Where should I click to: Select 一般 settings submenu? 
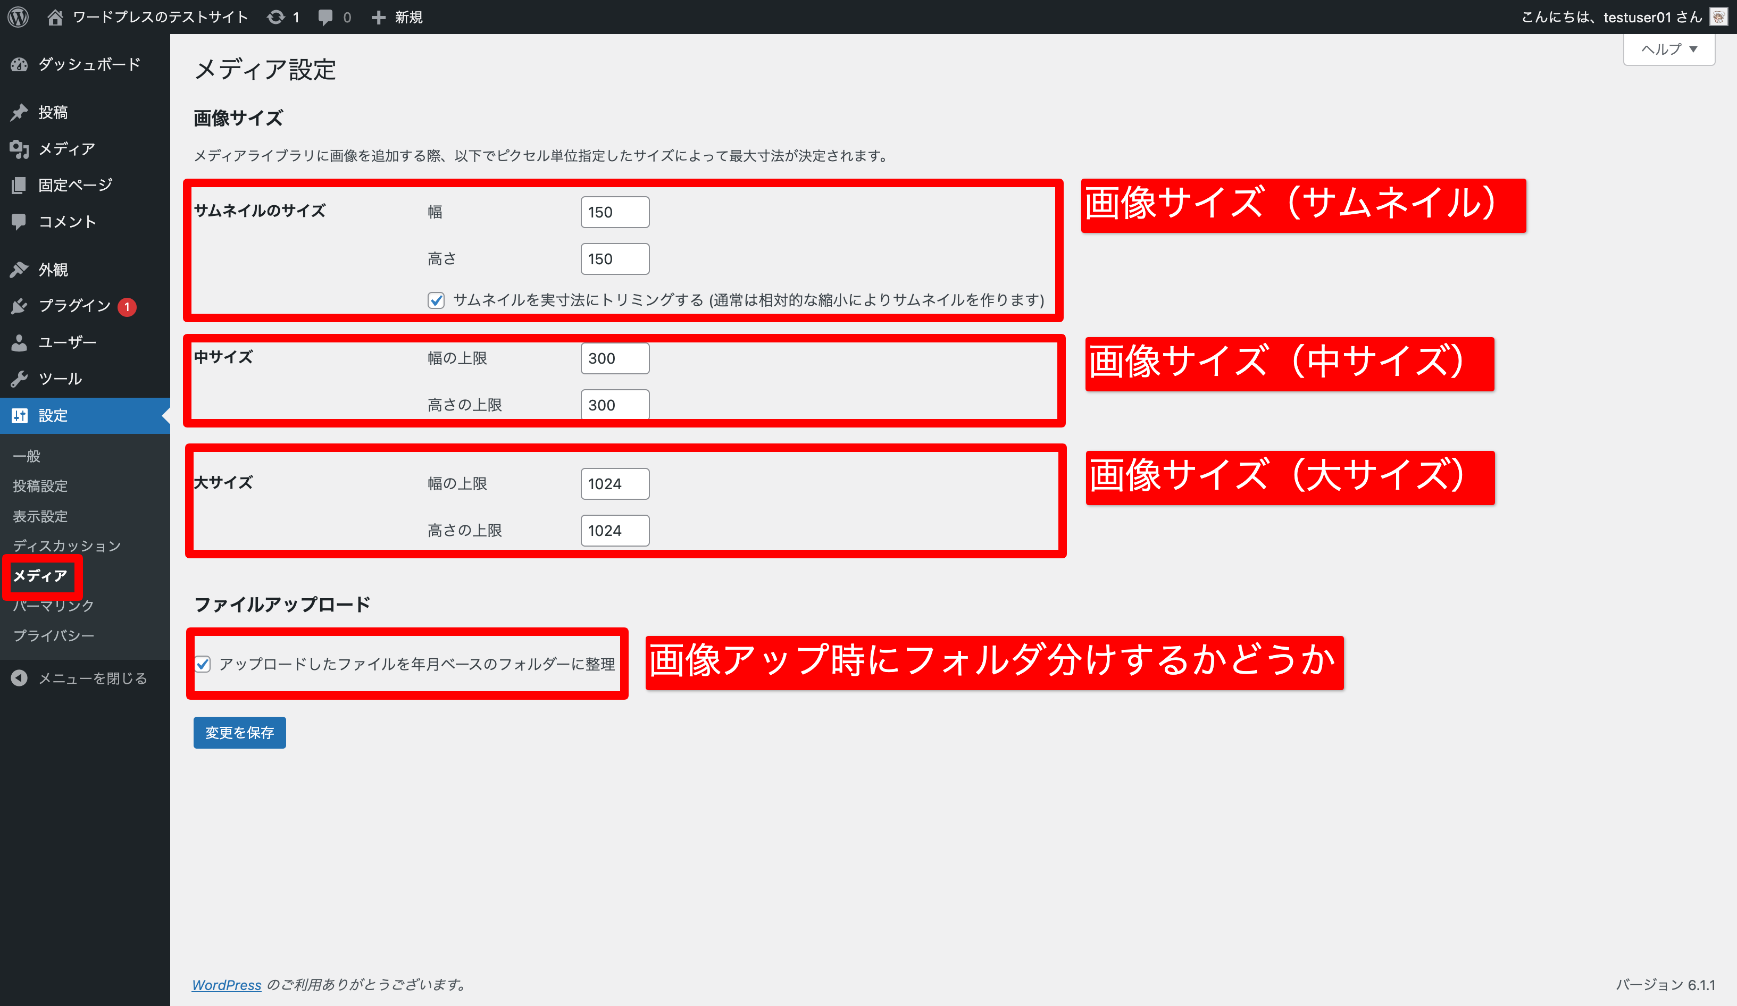27,456
